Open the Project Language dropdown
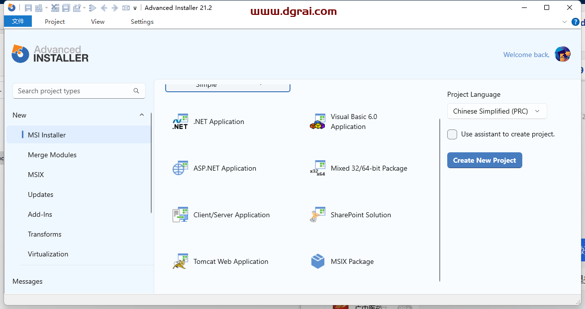 [x=497, y=111]
